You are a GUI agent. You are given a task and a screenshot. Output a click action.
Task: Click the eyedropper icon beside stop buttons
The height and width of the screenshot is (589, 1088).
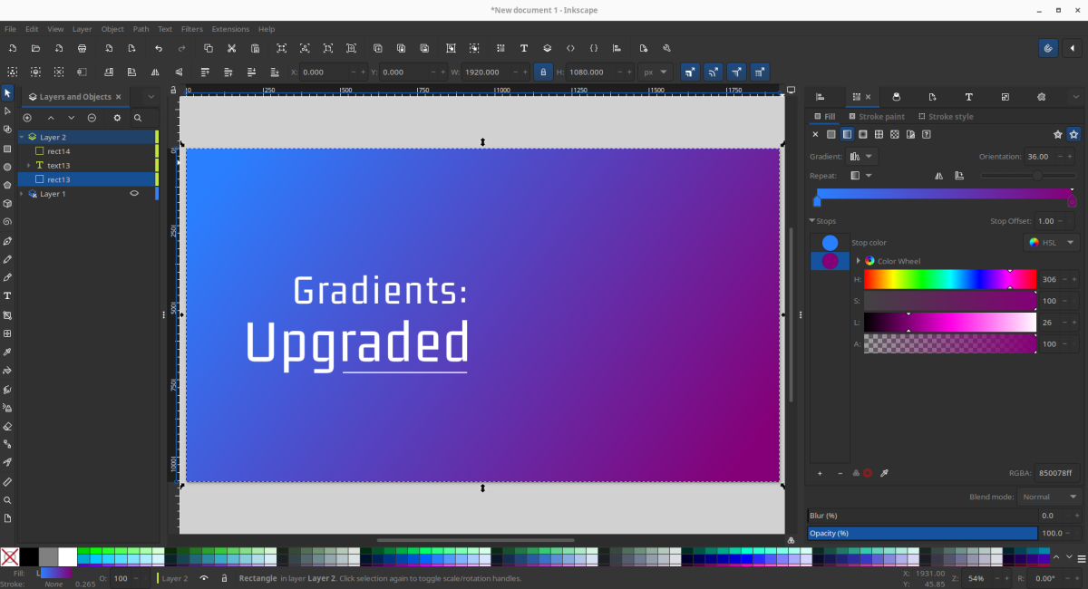884,473
